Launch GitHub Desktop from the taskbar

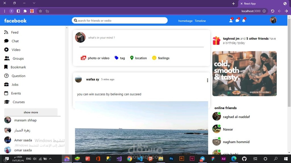click(244, 159)
